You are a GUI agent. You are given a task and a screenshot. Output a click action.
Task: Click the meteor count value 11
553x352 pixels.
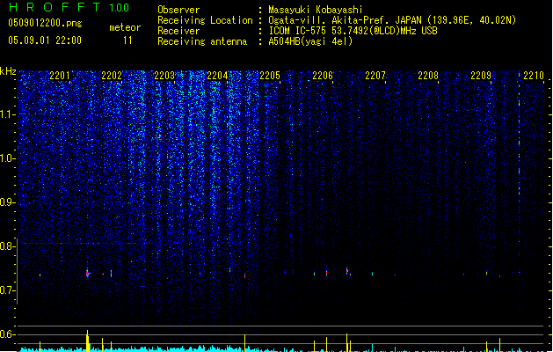127,40
